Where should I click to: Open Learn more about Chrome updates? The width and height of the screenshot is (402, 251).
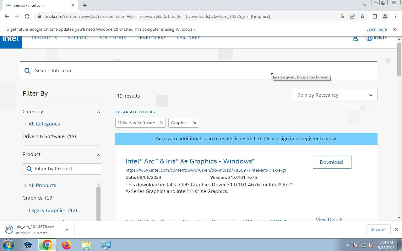click(377, 29)
